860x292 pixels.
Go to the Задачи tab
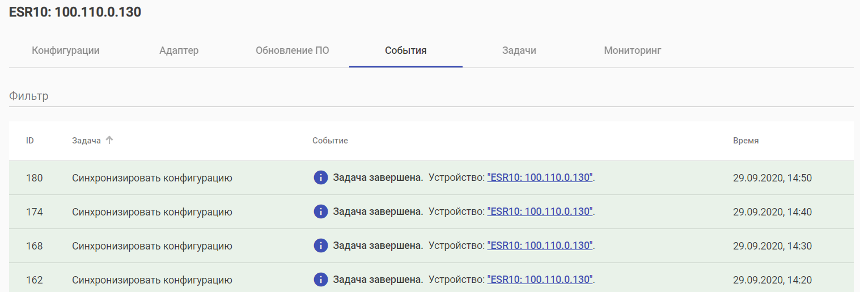(x=519, y=50)
